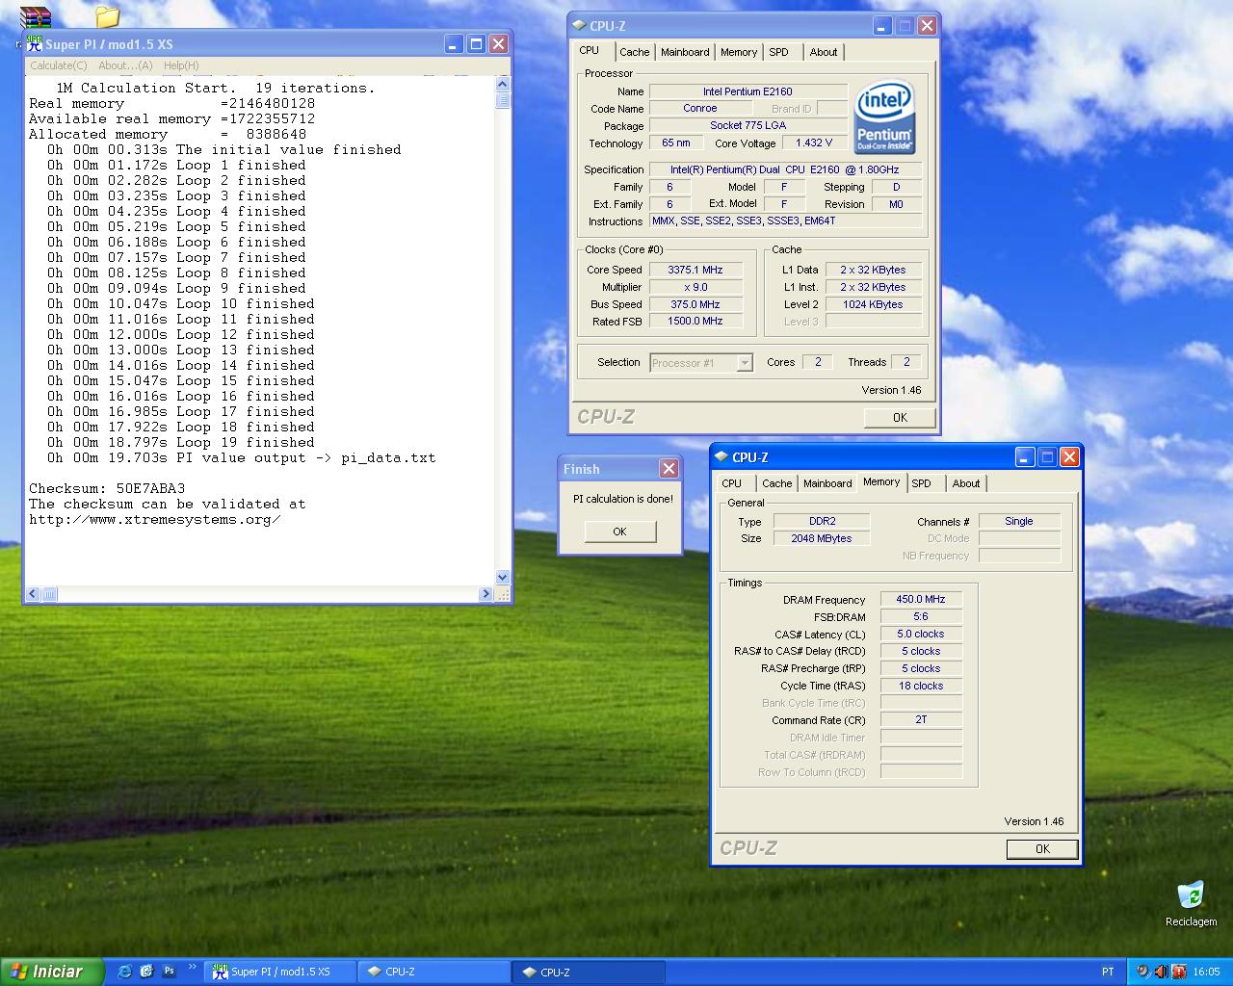Close the bottom CPU-Z Memory window
This screenshot has height=986, width=1233.
pos(1069,457)
